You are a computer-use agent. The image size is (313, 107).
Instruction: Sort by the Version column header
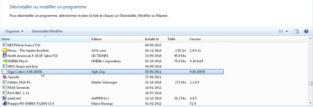pyautogui.click(x=206, y=39)
